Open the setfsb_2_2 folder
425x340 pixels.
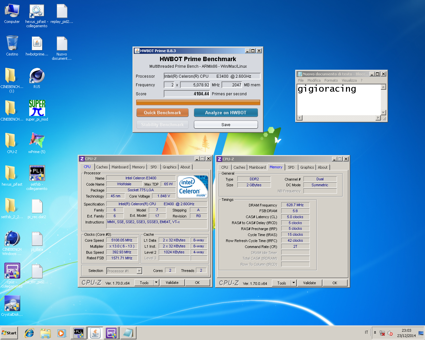(12, 209)
